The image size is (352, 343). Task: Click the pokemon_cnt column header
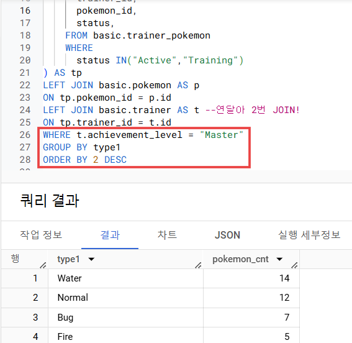point(240,259)
